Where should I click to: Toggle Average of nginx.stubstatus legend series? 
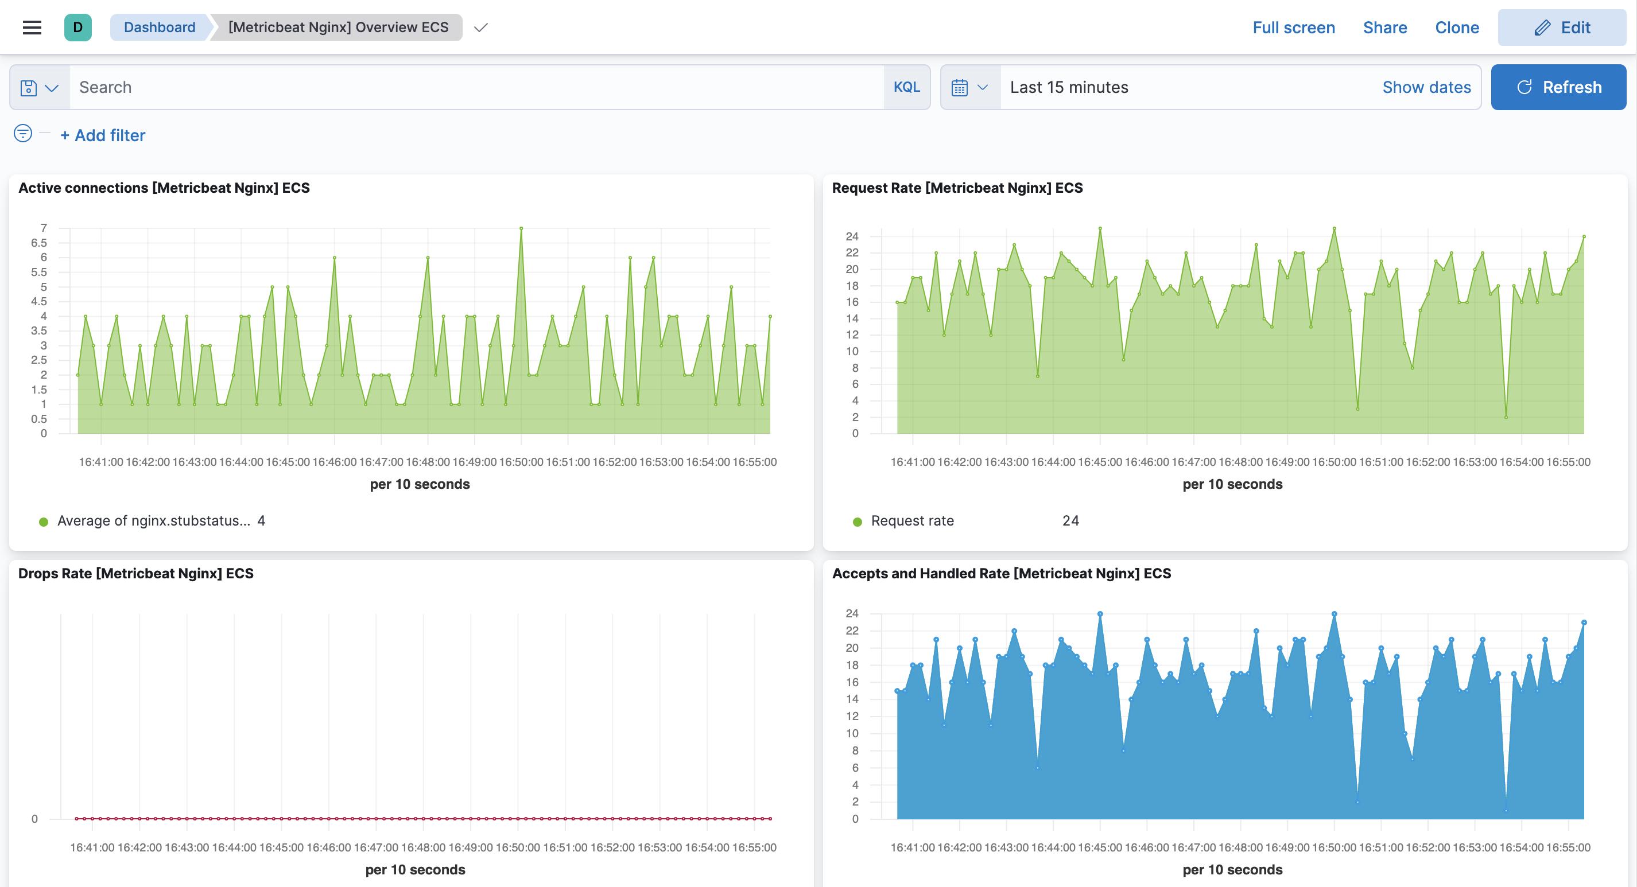point(153,520)
